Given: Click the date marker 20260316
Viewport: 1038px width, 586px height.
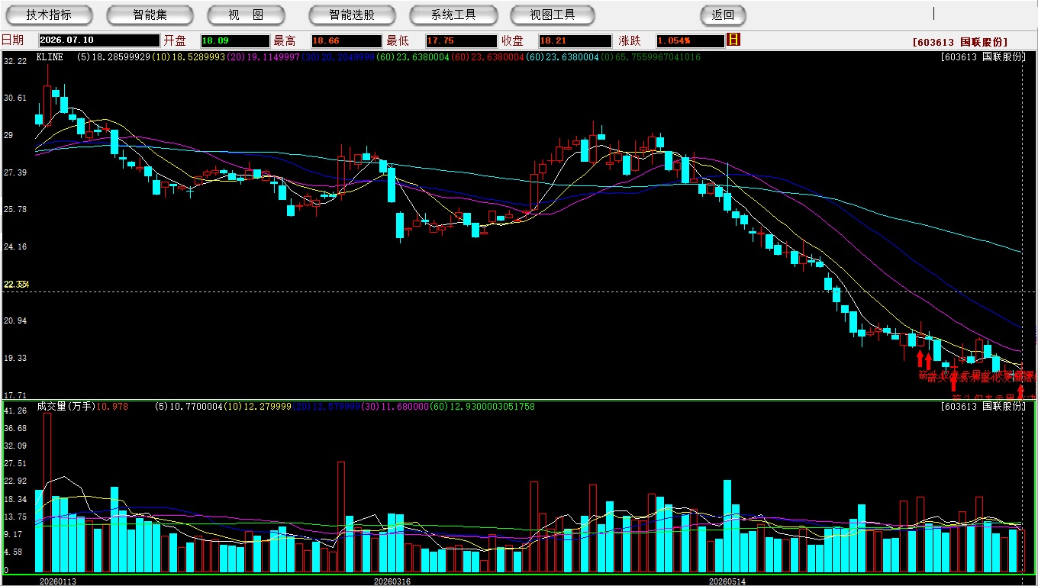Looking at the screenshot, I should (x=392, y=581).
